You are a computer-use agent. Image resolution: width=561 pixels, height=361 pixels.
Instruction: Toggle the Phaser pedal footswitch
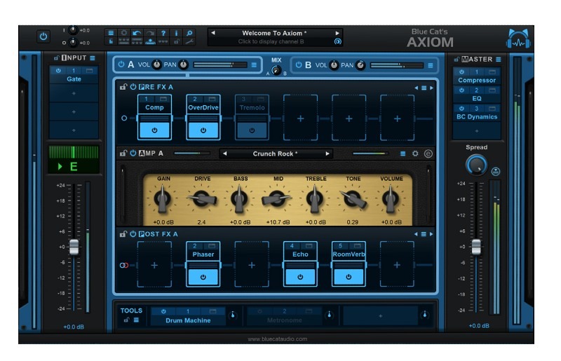(x=203, y=277)
